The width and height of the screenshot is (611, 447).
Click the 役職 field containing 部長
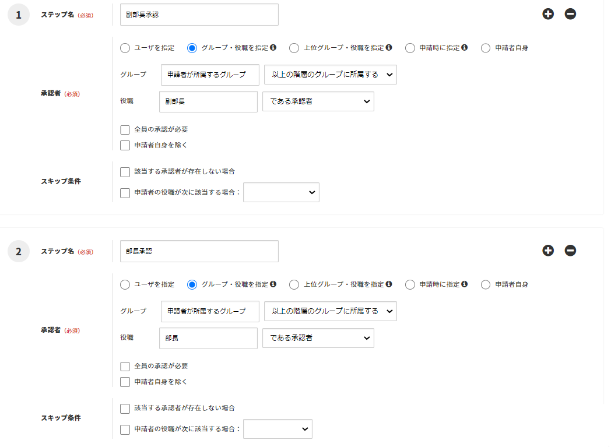tap(208, 338)
